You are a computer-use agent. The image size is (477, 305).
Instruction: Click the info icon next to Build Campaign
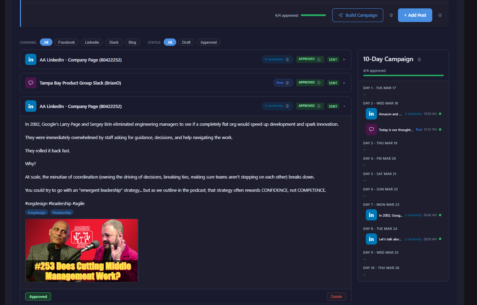pyautogui.click(x=391, y=15)
